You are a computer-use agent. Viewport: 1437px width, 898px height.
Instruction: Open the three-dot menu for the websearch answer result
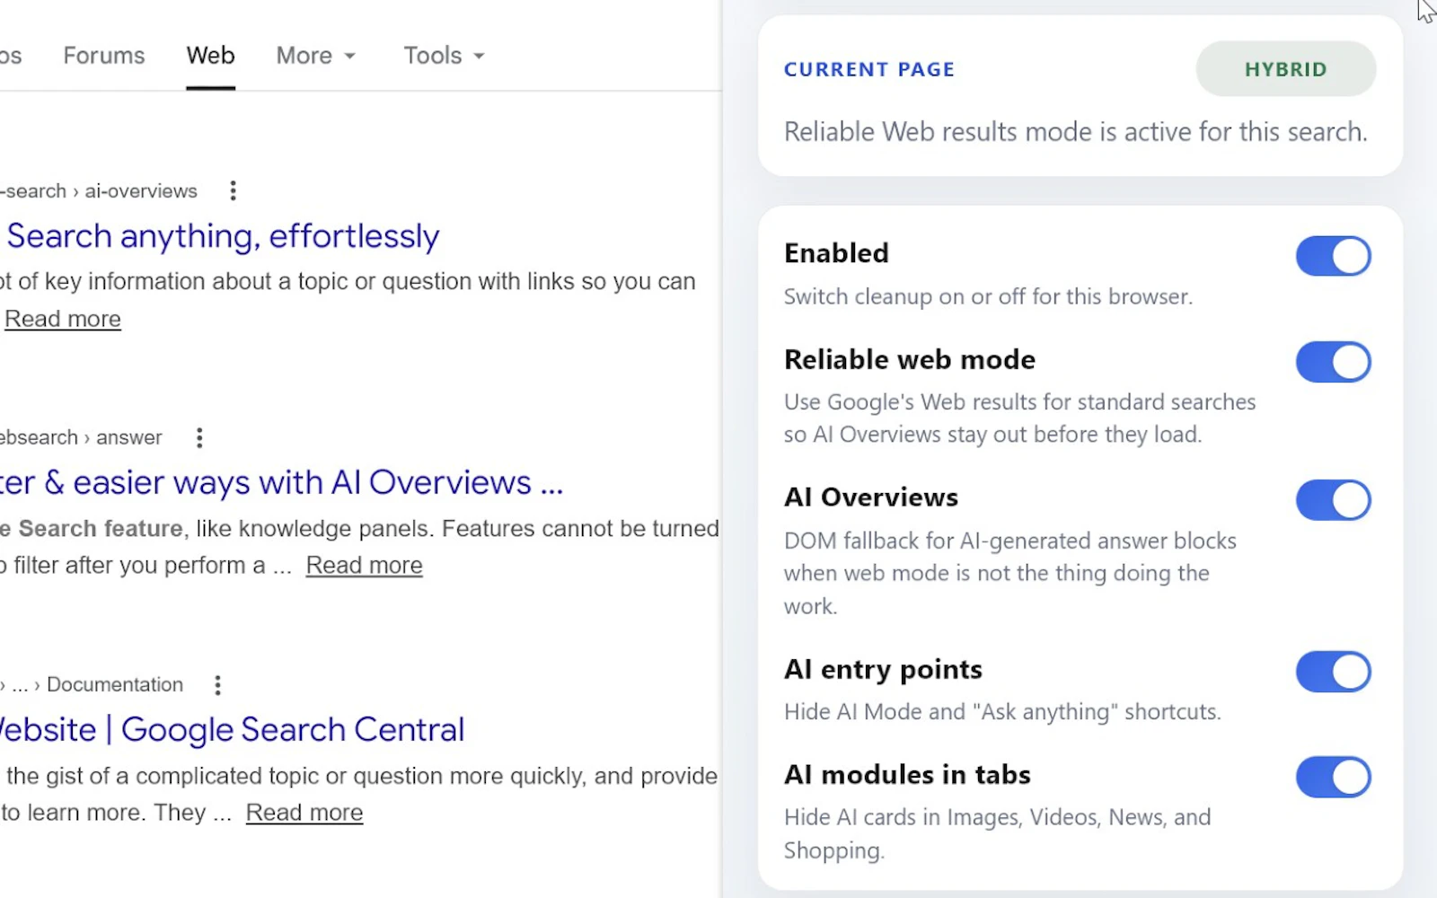[198, 437]
